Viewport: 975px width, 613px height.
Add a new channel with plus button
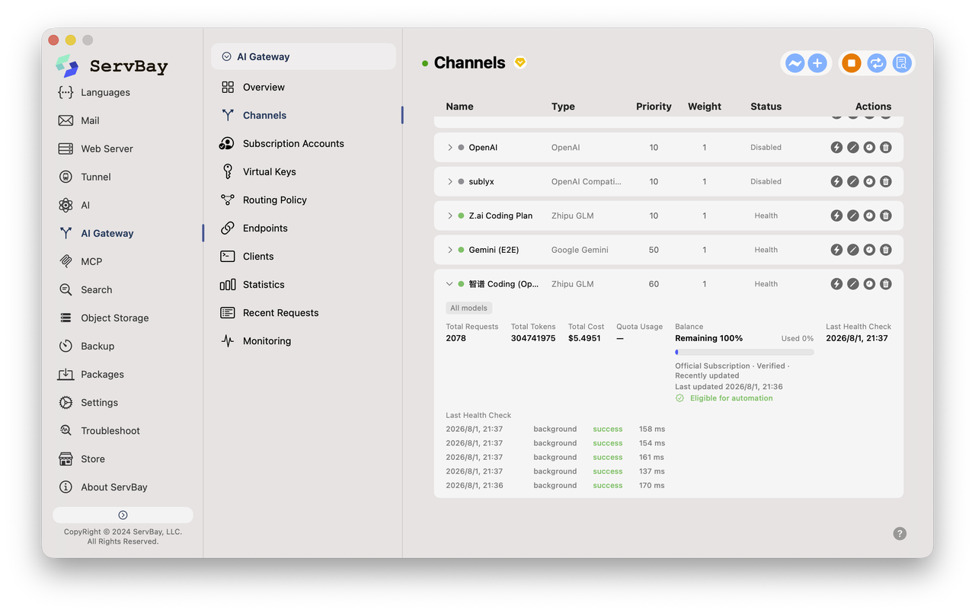(x=817, y=63)
